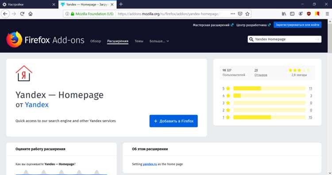Click the 98 327 Пользователей count
The image size is (332, 175).
[x=234, y=73]
